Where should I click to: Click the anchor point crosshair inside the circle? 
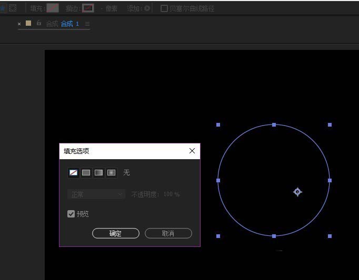coord(297,192)
